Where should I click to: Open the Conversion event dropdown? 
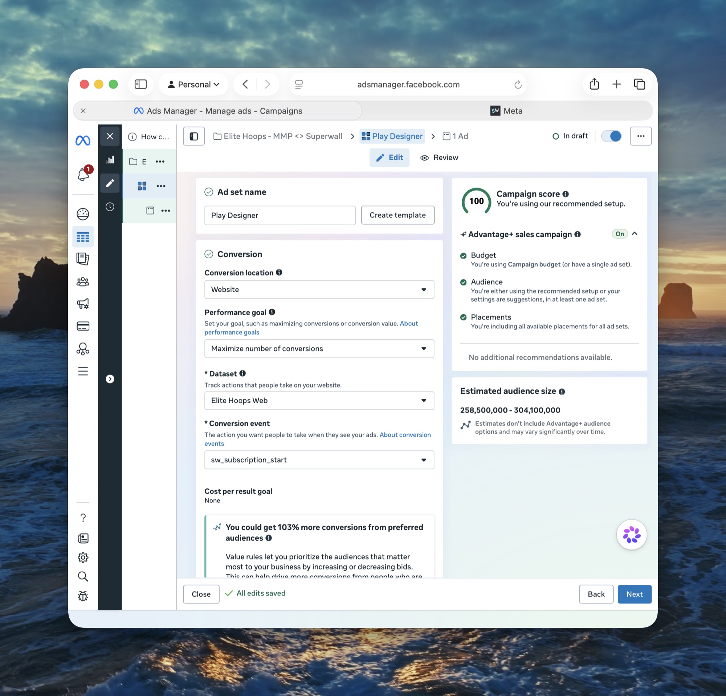coord(319,460)
